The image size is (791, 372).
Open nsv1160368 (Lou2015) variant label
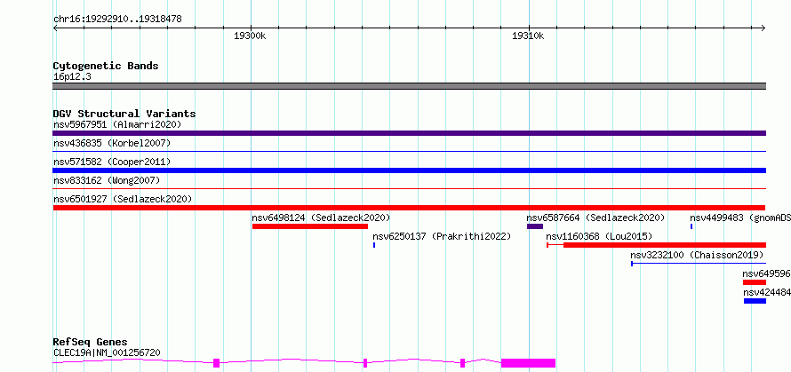599,236
